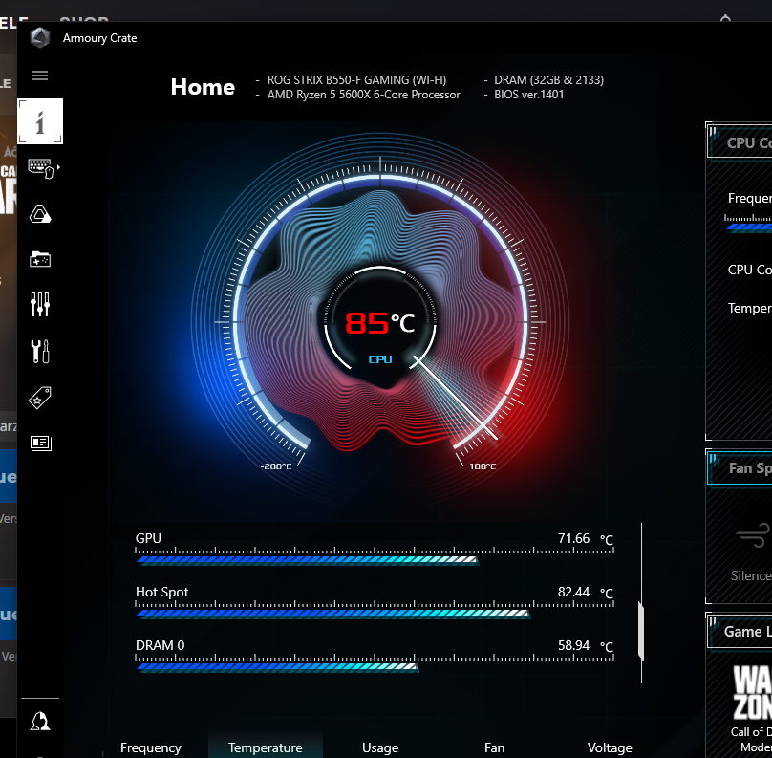The width and height of the screenshot is (772, 758).
Task: Click the 100°C gauge maximum label
Action: coord(482,466)
